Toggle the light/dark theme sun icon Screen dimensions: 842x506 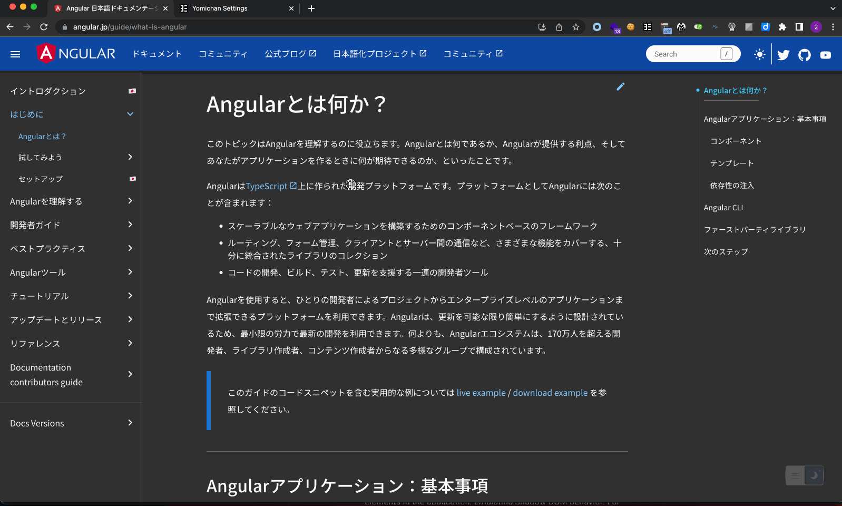coord(759,54)
